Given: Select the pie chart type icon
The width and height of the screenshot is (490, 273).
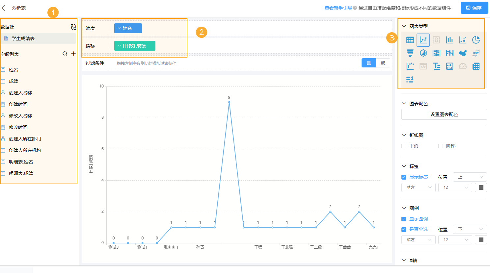Looking at the screenshot, I should point(476,40).
